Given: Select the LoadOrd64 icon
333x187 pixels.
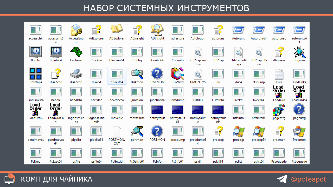Looking at the screenshot, I should tap(299, 91).
